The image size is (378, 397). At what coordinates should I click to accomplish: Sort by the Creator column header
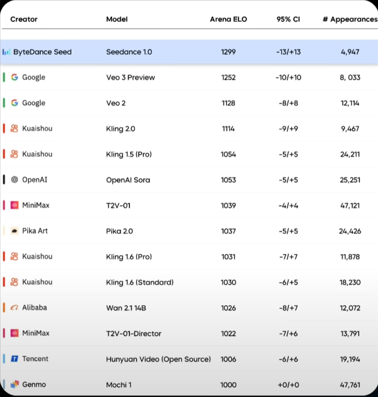click(24, 19)
